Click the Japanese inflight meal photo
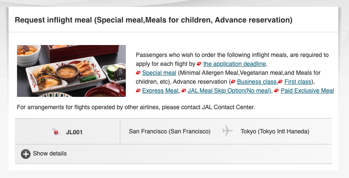This screenshot has width=349, height=178. pos(71,71)
